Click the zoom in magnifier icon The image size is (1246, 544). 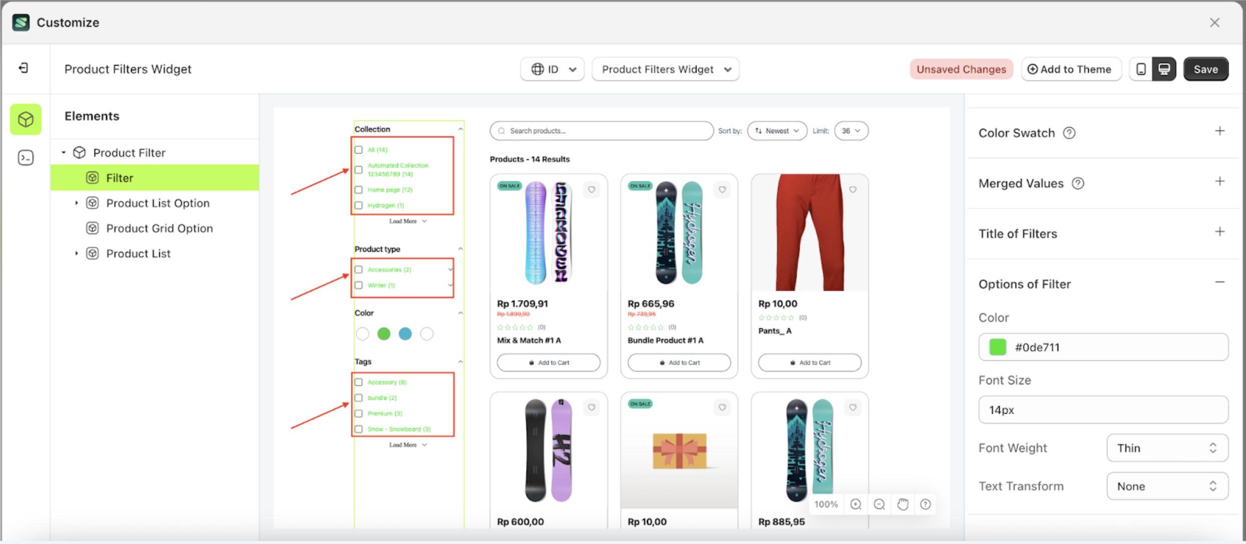[856, 504]
